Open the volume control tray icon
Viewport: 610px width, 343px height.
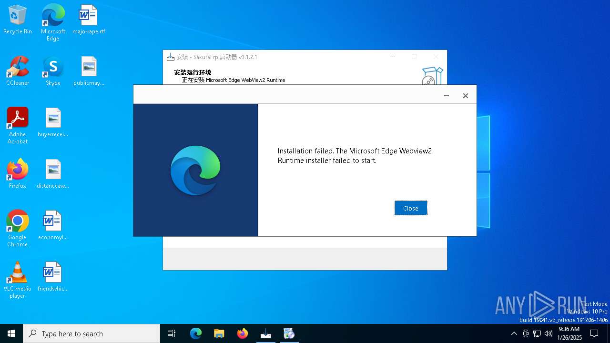pyautogui.click(x=549, y=333)
